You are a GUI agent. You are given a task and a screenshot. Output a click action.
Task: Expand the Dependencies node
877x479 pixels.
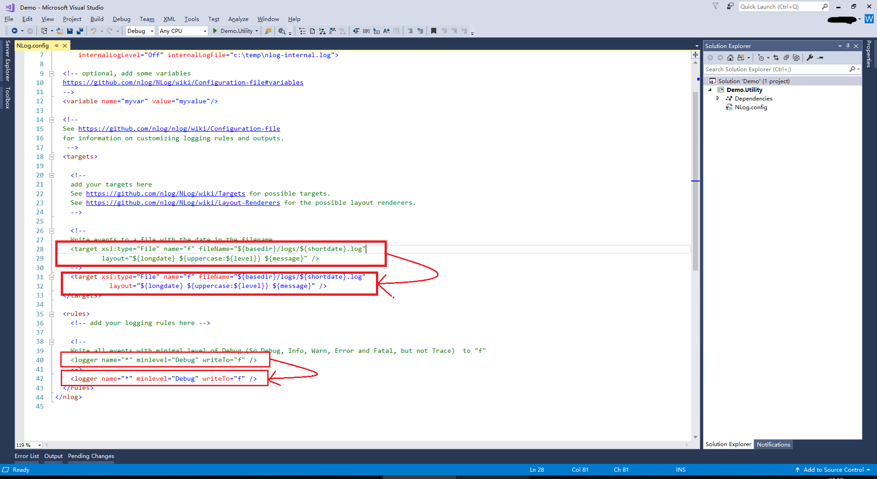tap(718, 98)
